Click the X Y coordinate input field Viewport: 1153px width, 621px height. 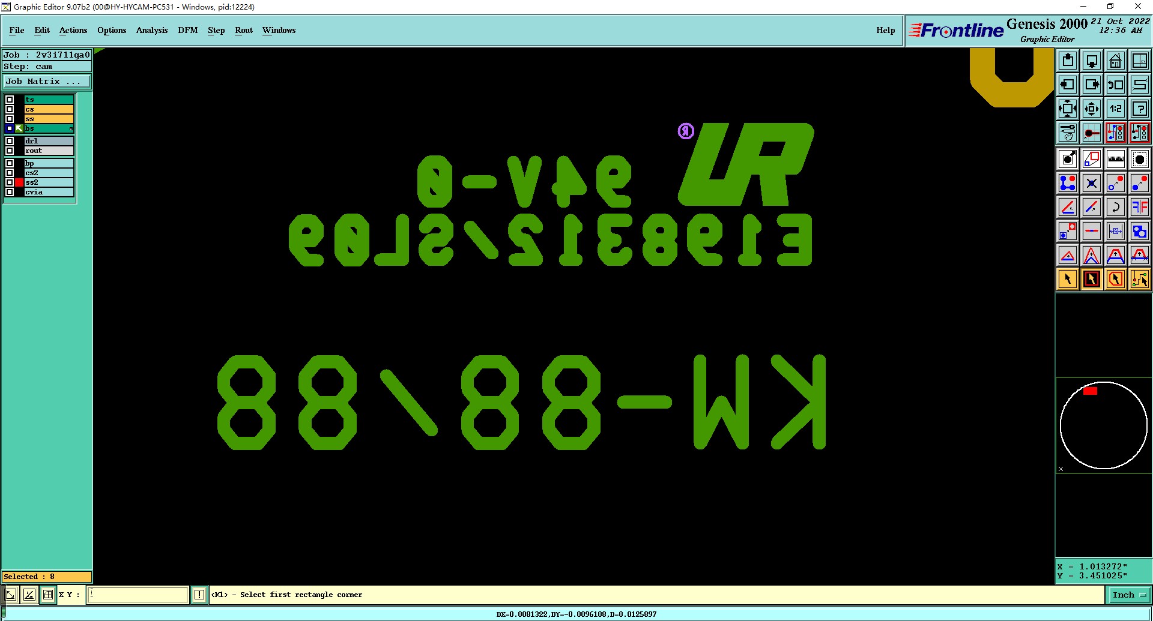[138, 595]
